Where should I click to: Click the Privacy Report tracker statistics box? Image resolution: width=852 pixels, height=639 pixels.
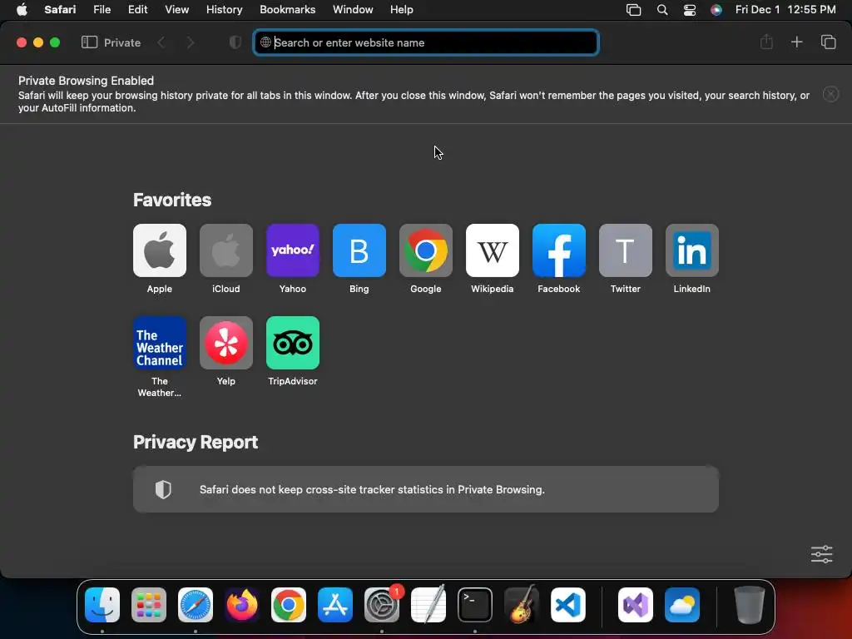point(426,489)
